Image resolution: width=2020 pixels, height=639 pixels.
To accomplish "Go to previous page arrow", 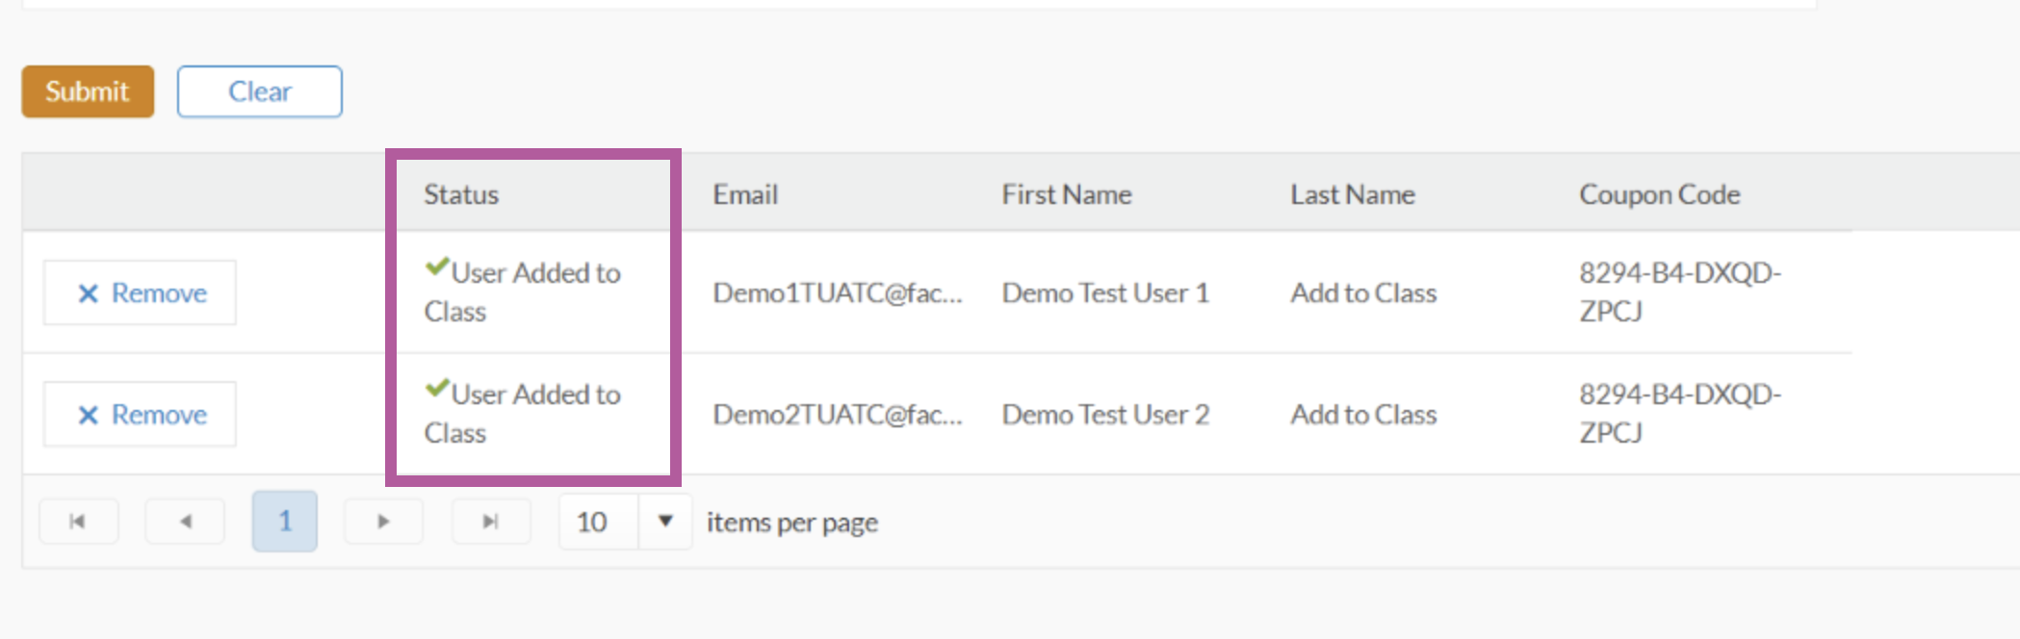I will 185,522.
